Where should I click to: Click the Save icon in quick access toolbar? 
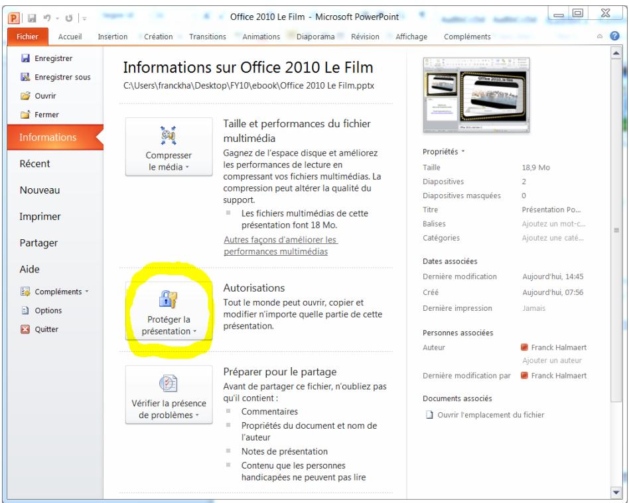pos(32,18)
